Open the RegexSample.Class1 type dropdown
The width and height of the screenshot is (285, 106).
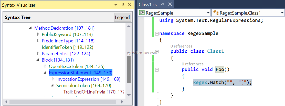pyautogui.click(x=282, y=13)
